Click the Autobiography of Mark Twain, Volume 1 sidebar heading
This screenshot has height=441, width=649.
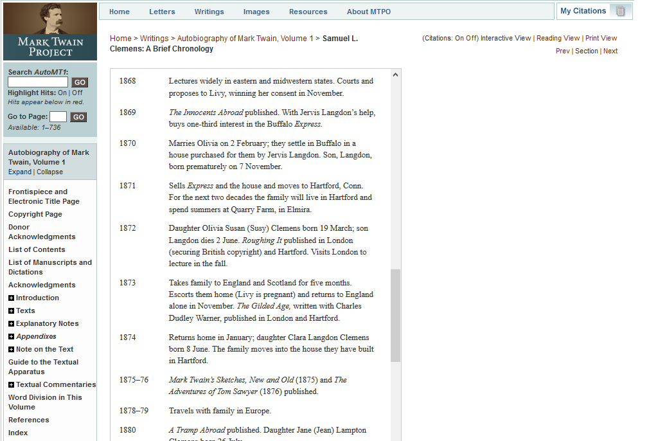[49, 157]
